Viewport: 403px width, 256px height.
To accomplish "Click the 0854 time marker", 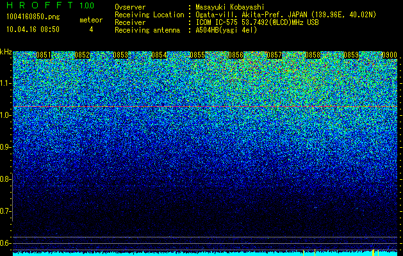I will pyautogui.click(x=159, y=55).
